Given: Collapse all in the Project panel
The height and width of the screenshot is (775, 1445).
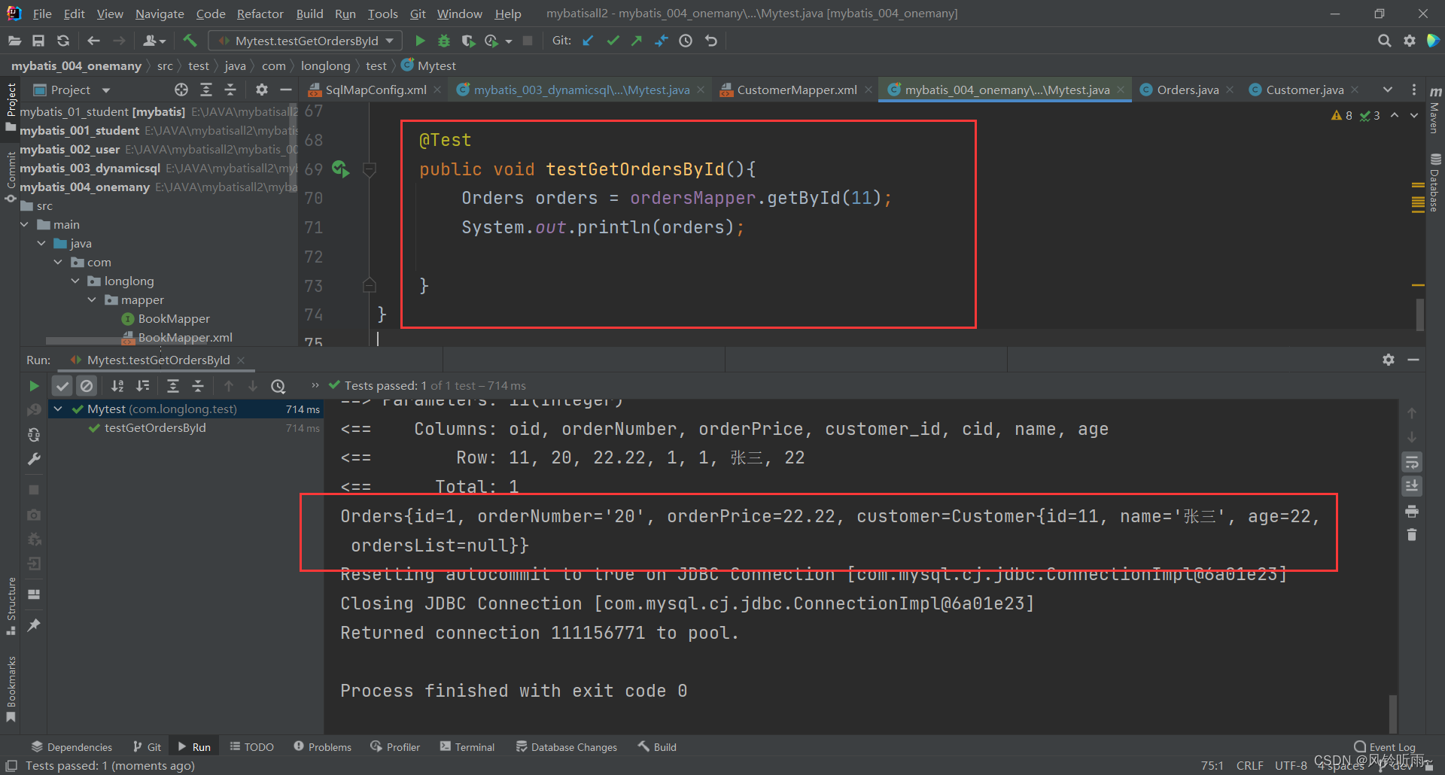Looking at the screenshot, I should click(230, 90).
